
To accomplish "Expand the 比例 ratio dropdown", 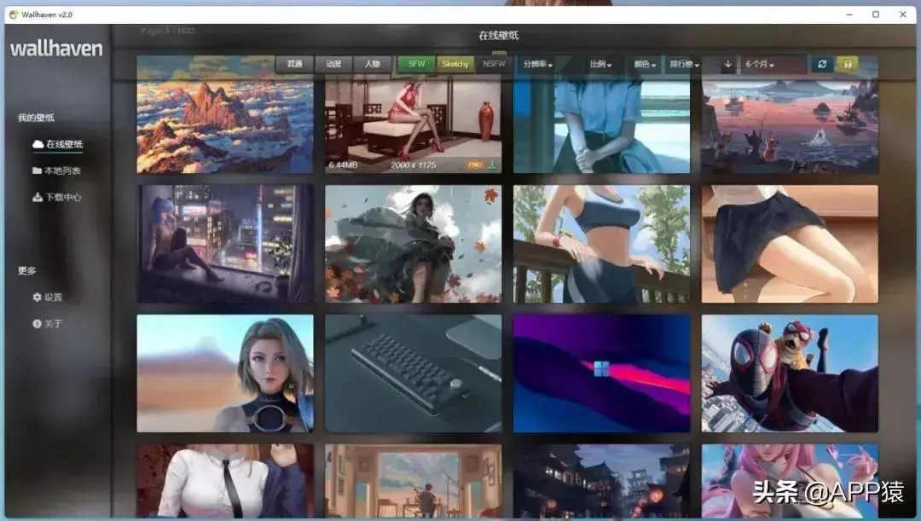I will pos(600,64).
